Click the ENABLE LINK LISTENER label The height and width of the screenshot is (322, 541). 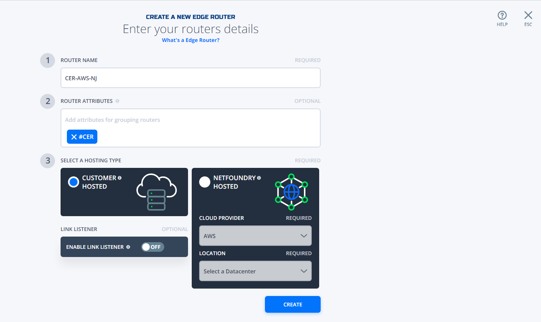coord(95,247)
